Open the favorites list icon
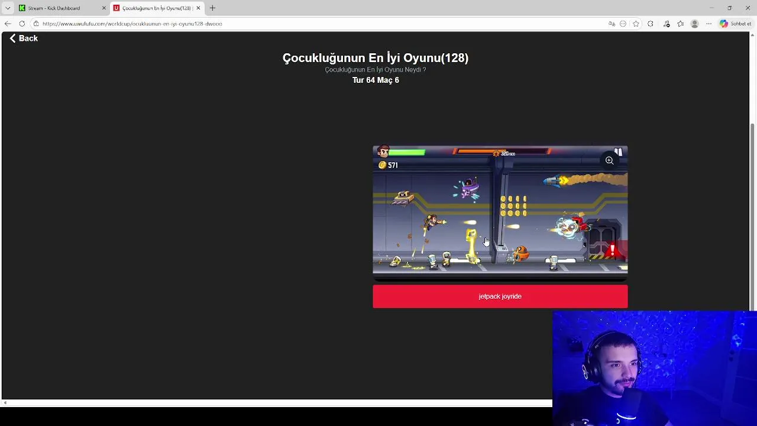This screenshot has height=426, width=757. 681,24
